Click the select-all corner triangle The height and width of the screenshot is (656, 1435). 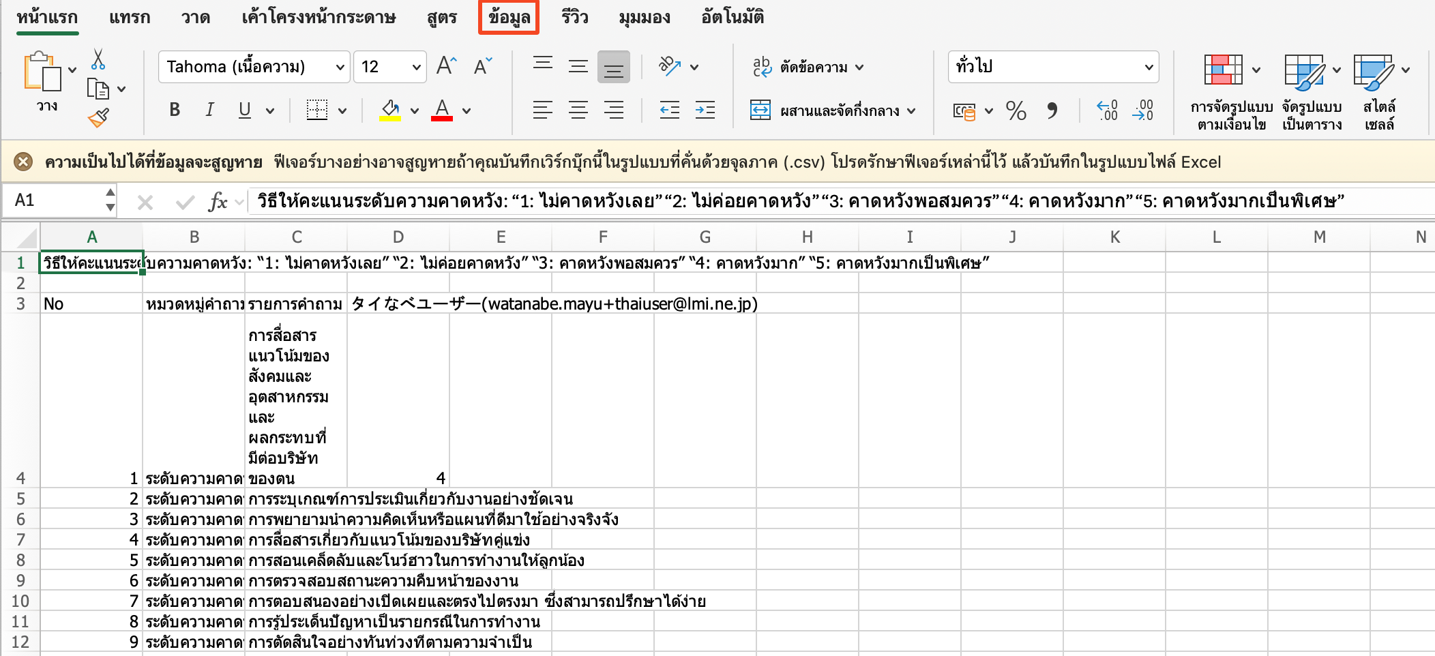[27, 237]
